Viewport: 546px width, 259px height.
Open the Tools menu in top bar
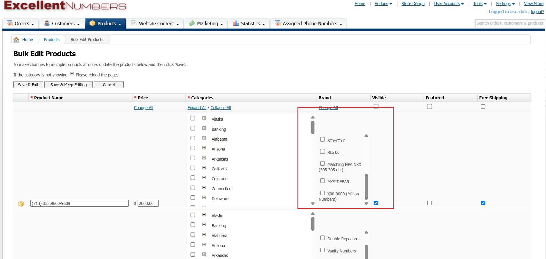click(480, 4)
